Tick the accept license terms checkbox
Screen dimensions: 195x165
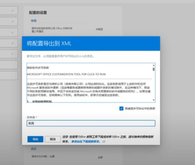click(x=121, y=109)
